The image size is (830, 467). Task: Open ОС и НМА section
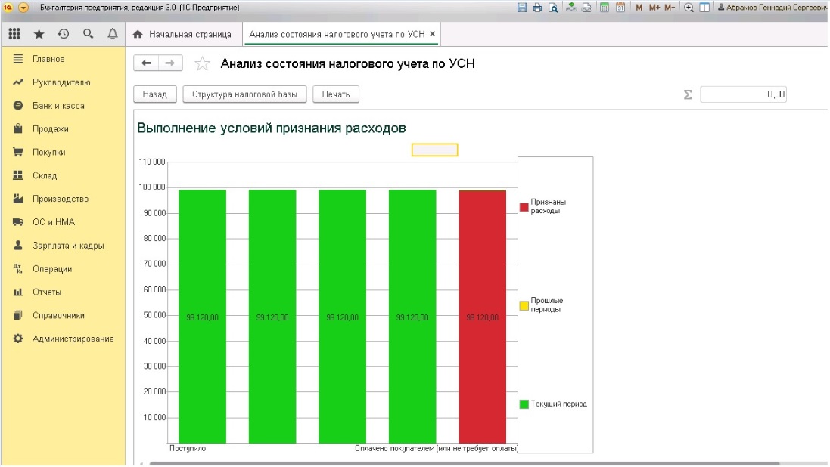pyautogui.click(x=64, y=222)
